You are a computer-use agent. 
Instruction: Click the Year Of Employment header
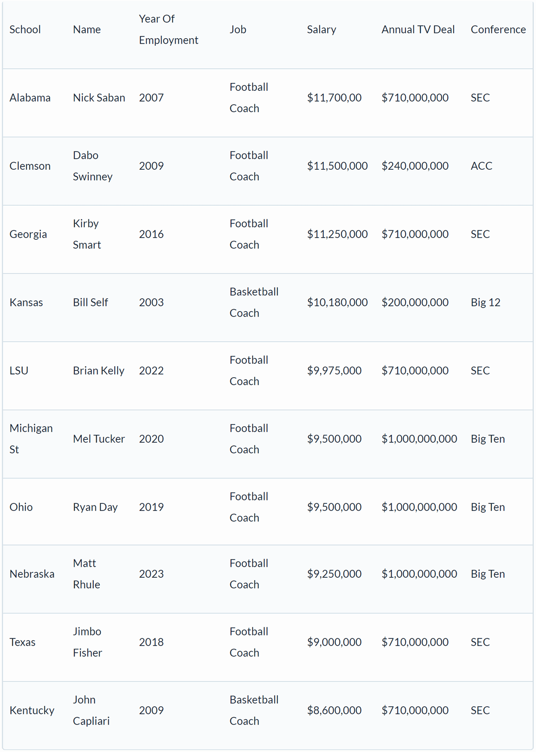click(x=168, y=30)
